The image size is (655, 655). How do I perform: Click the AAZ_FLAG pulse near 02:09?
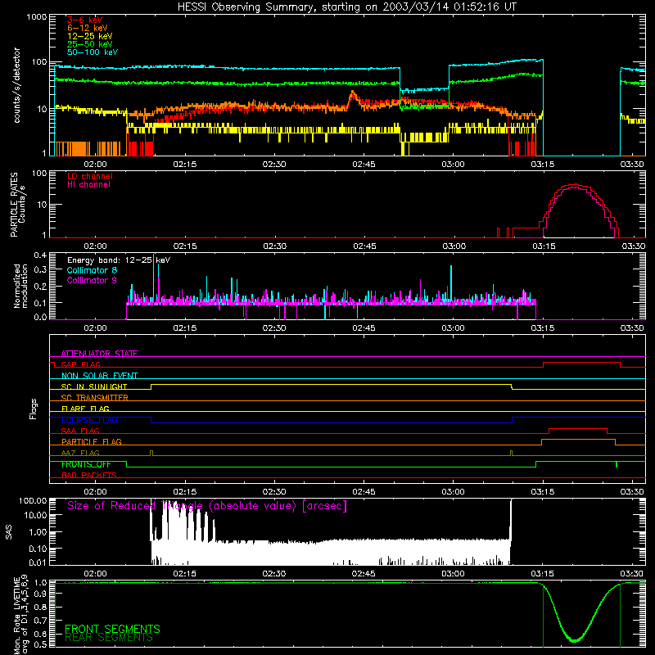point(151,453)
